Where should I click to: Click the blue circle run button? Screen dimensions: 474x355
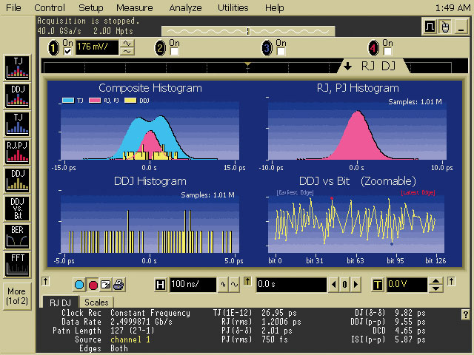[79, 285]
